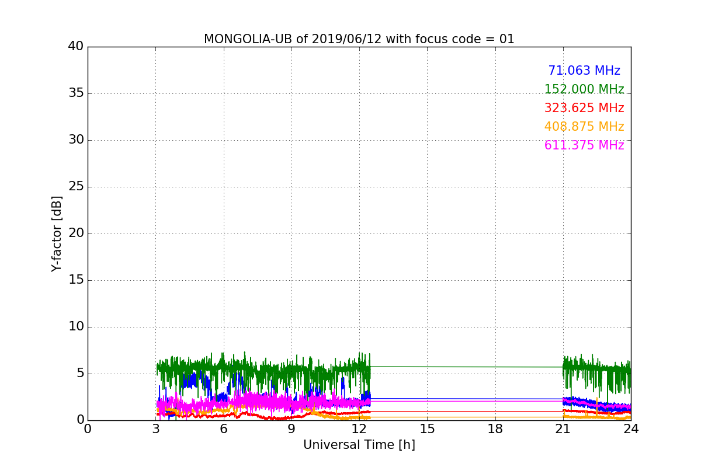Select the 611.375 MHz legend label
This screenshot has width=701, height=467.
pos(584,145)
